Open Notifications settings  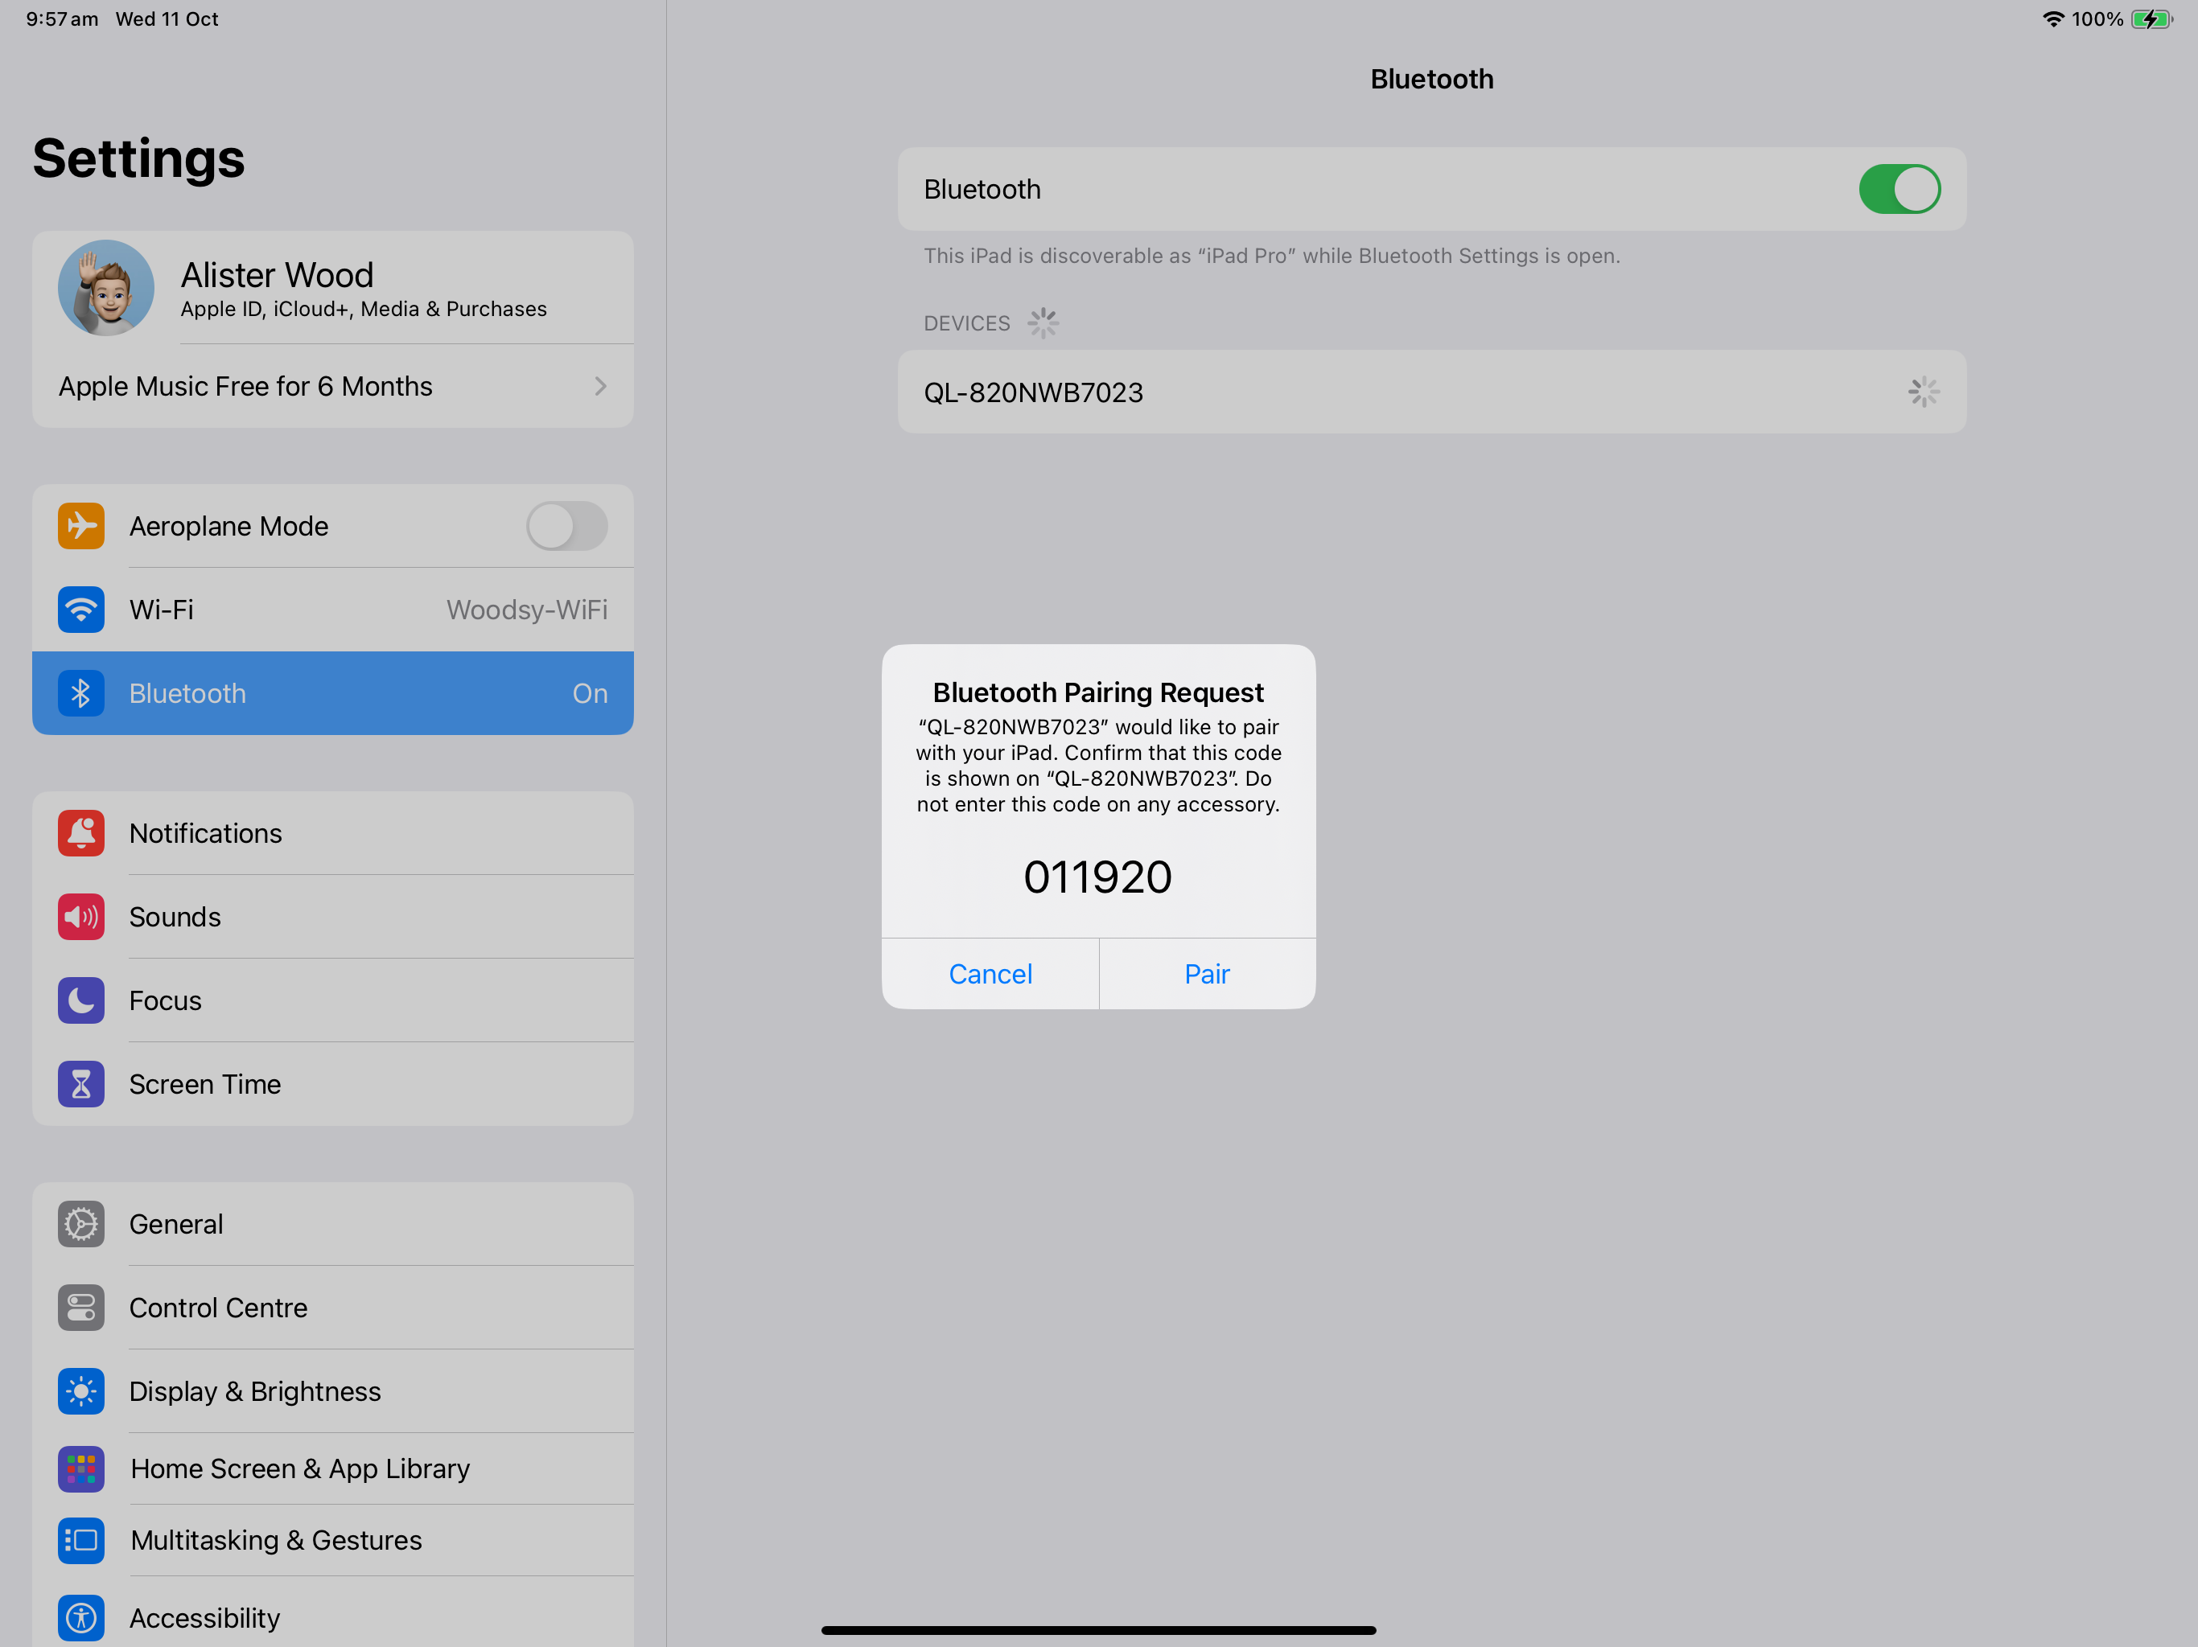333,833
